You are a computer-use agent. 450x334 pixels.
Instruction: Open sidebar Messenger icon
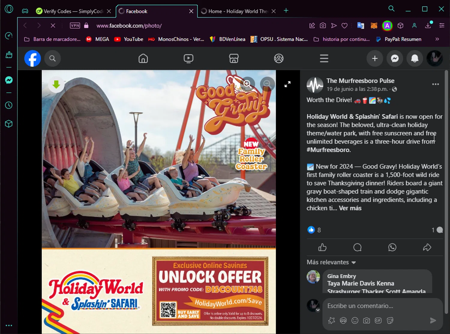coord(9,80)
